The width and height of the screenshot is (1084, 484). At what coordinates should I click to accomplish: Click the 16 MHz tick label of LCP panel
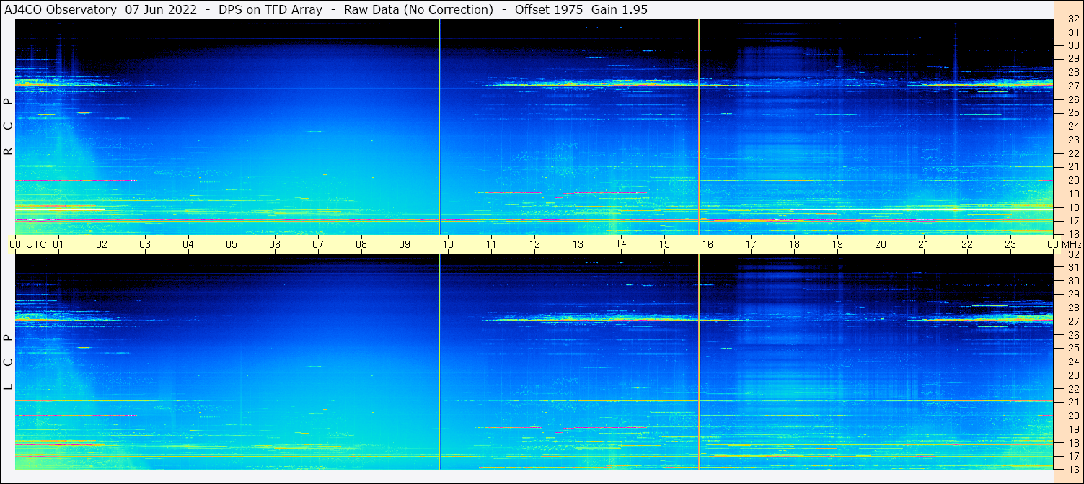coord(1073,470)
